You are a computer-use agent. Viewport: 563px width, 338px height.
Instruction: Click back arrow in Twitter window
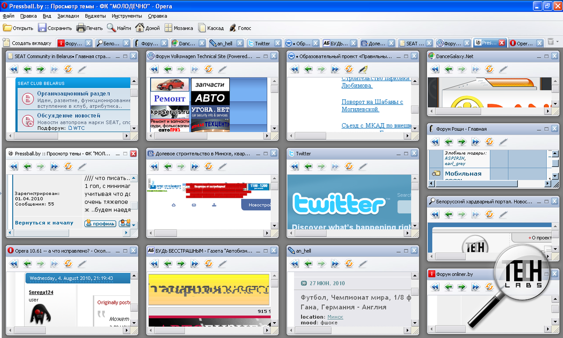pyautogui.click(x=308, y=166)
